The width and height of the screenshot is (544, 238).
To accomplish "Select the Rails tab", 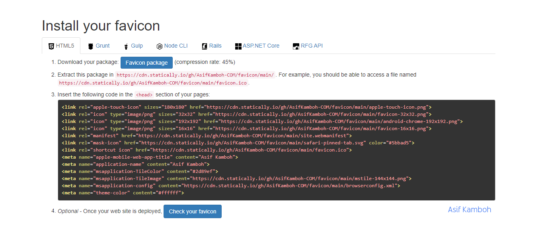I will point(214,46).
